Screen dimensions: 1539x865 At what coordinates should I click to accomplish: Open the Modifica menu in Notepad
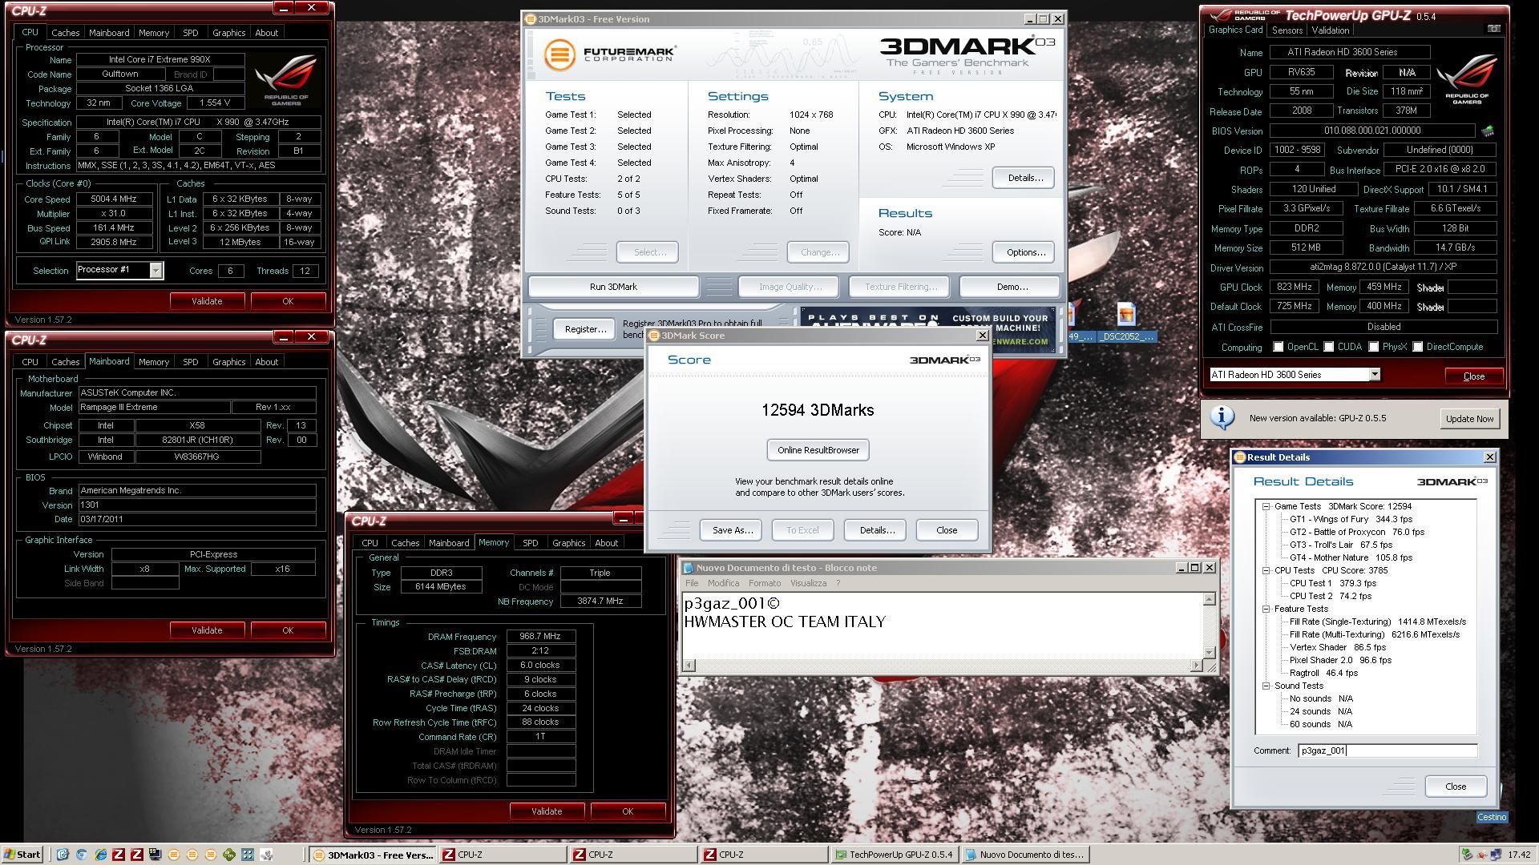(x=723, y=583)
